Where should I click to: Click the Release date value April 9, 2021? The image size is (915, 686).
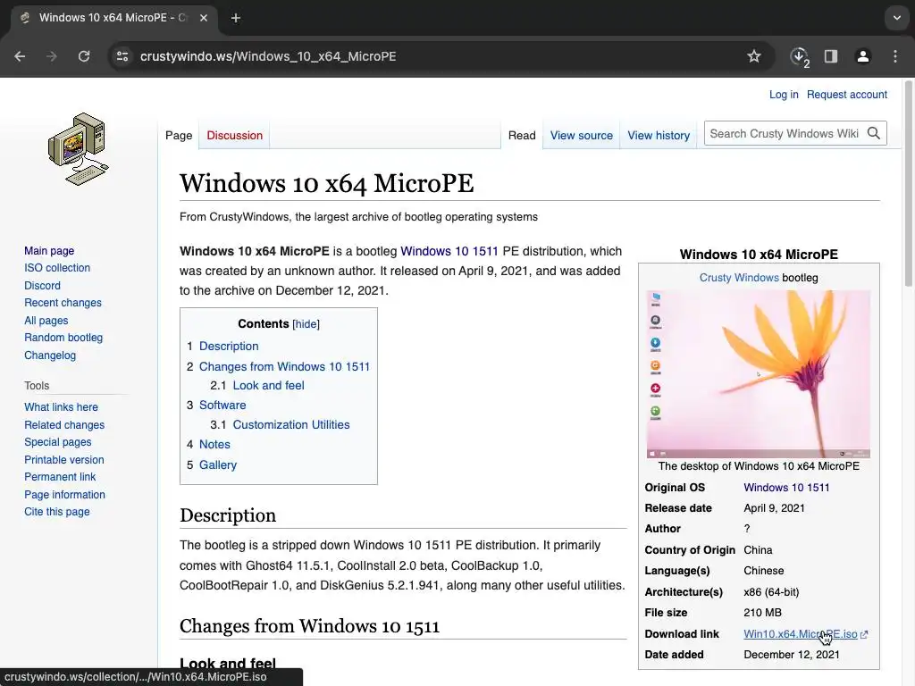pos(774,508)
